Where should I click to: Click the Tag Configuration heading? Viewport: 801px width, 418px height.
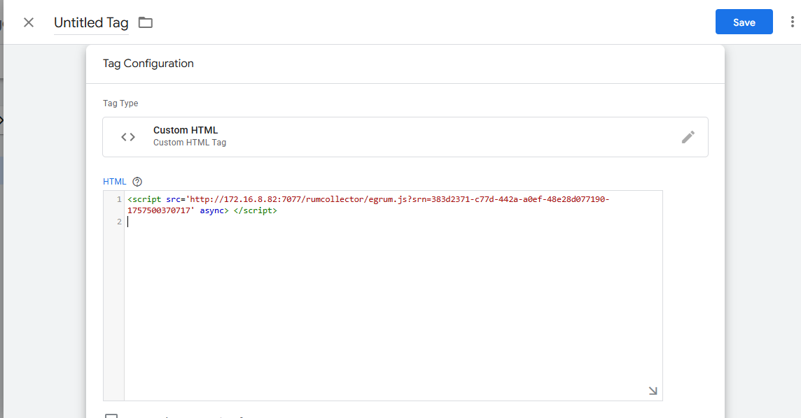[x=148, y=64]
